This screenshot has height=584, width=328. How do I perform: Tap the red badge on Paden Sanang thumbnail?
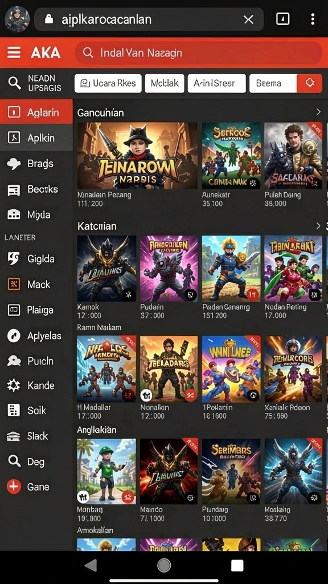pos(252,295)
